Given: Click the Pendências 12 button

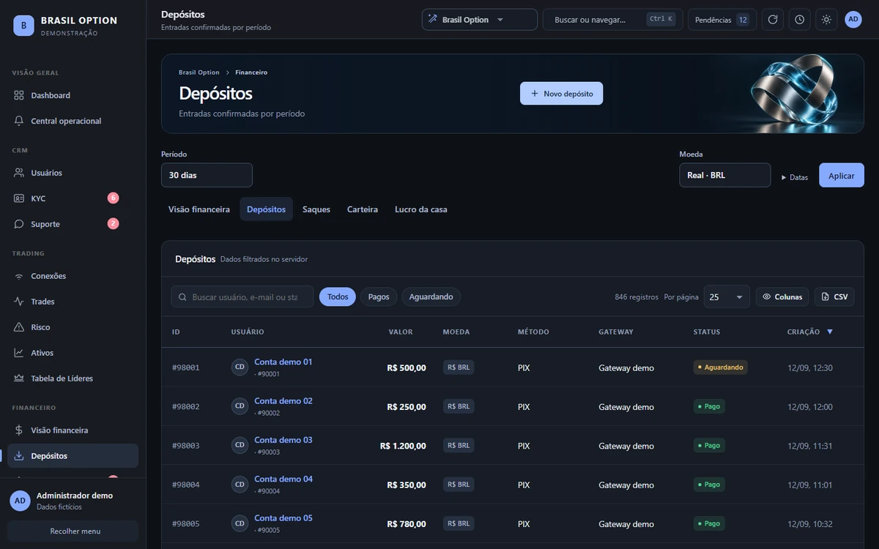Looking at the screenshot, I should 722,20.
